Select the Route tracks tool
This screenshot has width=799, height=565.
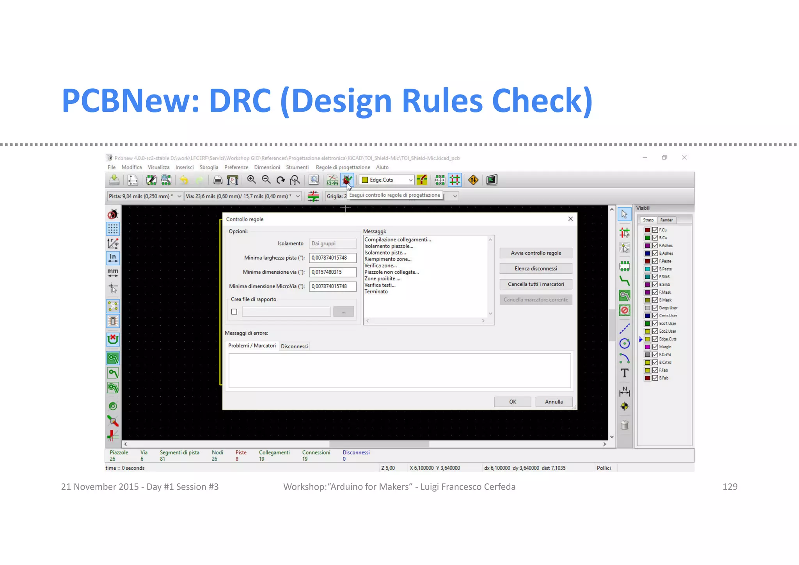tap(625, 281)
